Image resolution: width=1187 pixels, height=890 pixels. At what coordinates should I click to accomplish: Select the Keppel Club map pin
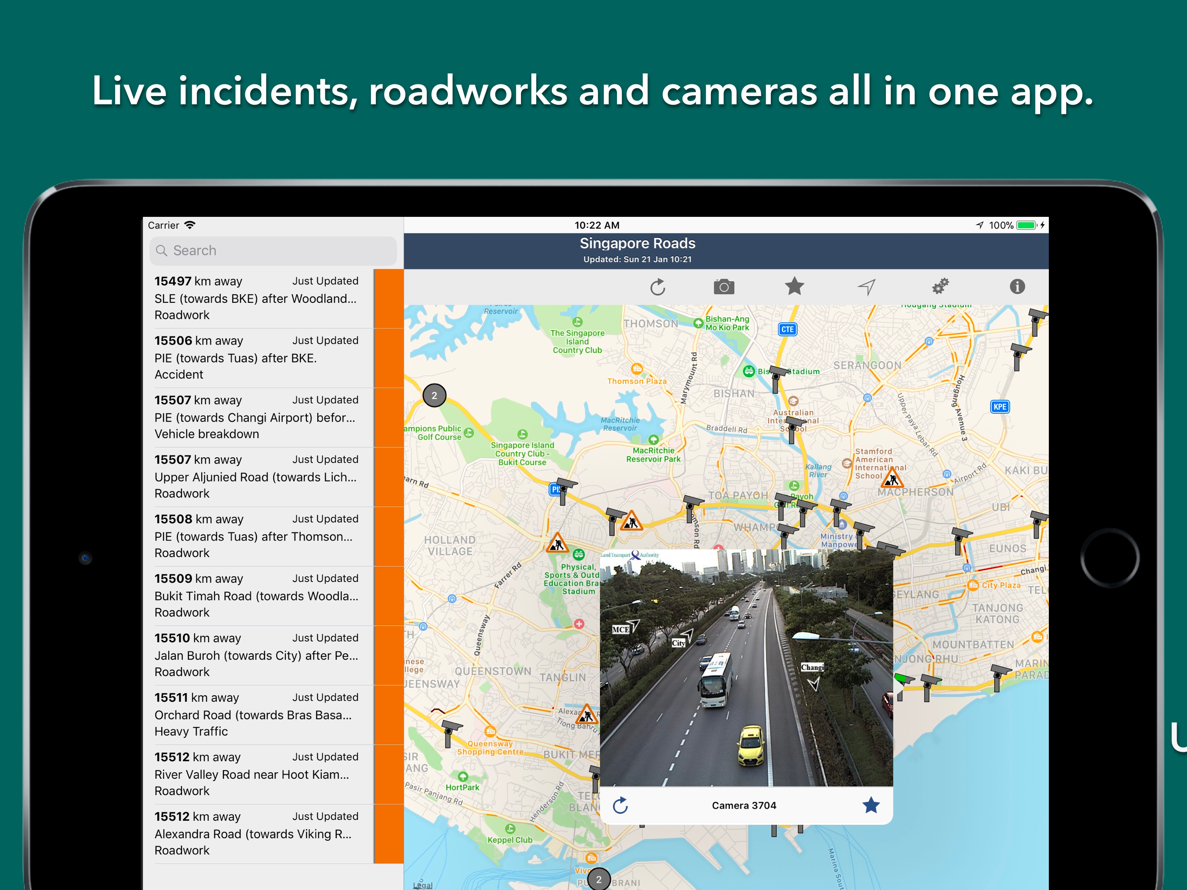511,829
